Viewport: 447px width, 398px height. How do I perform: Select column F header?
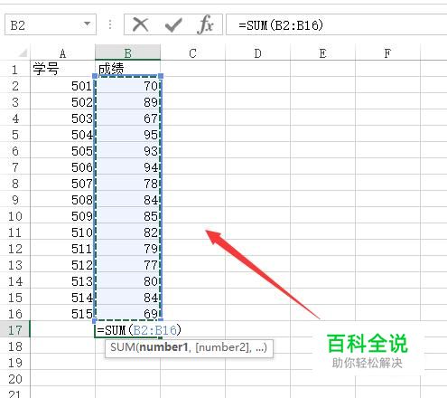click(x=387, y=53)
